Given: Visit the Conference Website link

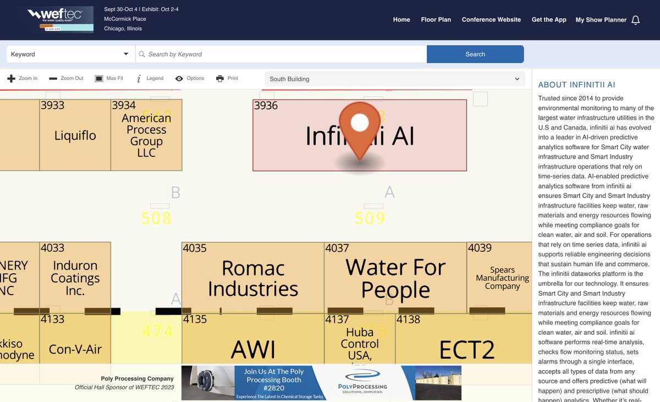Looking at the screenshot, I should click(x=491, y=19).
